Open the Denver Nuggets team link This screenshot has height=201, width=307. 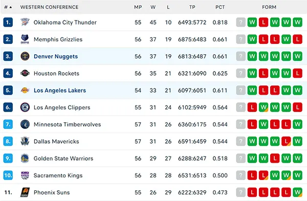click(x=56, y=56)
